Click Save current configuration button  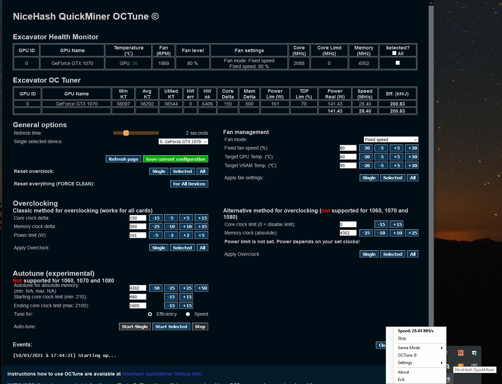175,159
